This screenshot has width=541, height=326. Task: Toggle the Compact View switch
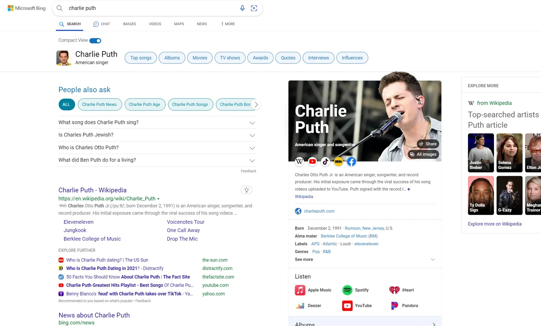click(x=95, y=41)
